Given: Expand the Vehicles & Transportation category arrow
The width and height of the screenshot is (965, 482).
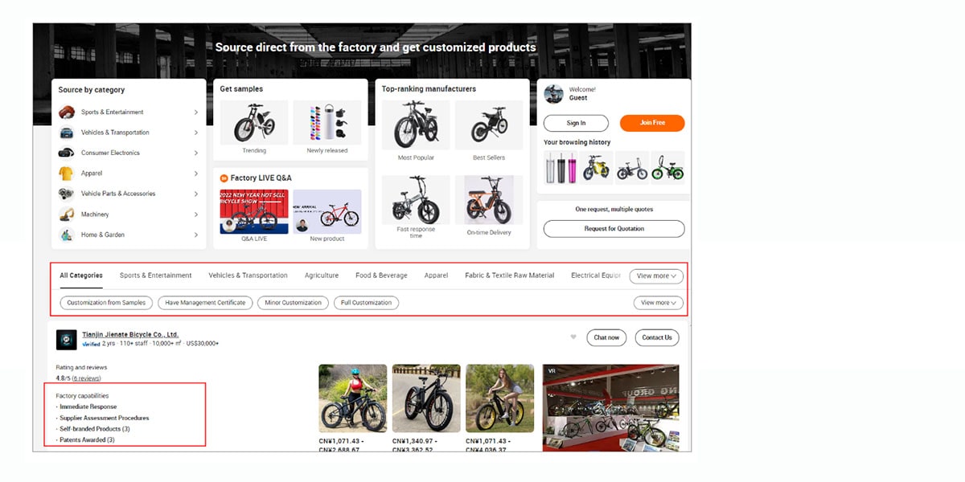Looking at the screenshot, I should point(195,133).
